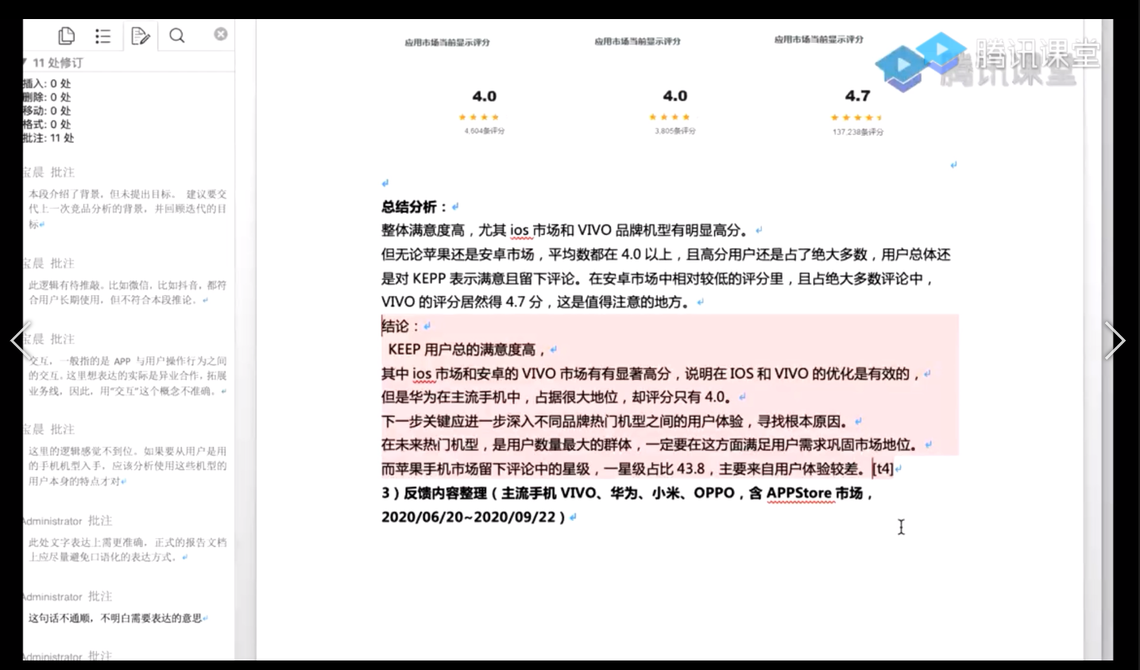Go to next slide with right chevron

[1115, 341]
